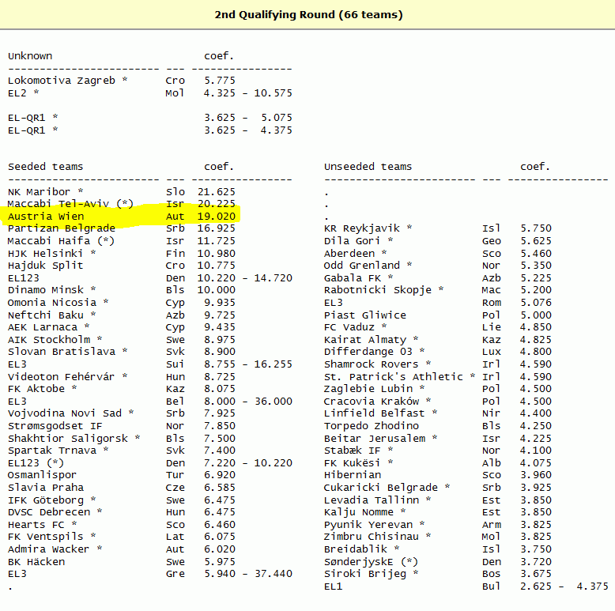Image resolution: width=615 pixels, height=611 pixels.
Task: Select 'Vojvodina Novi Sad' team name
Action: 65,413
